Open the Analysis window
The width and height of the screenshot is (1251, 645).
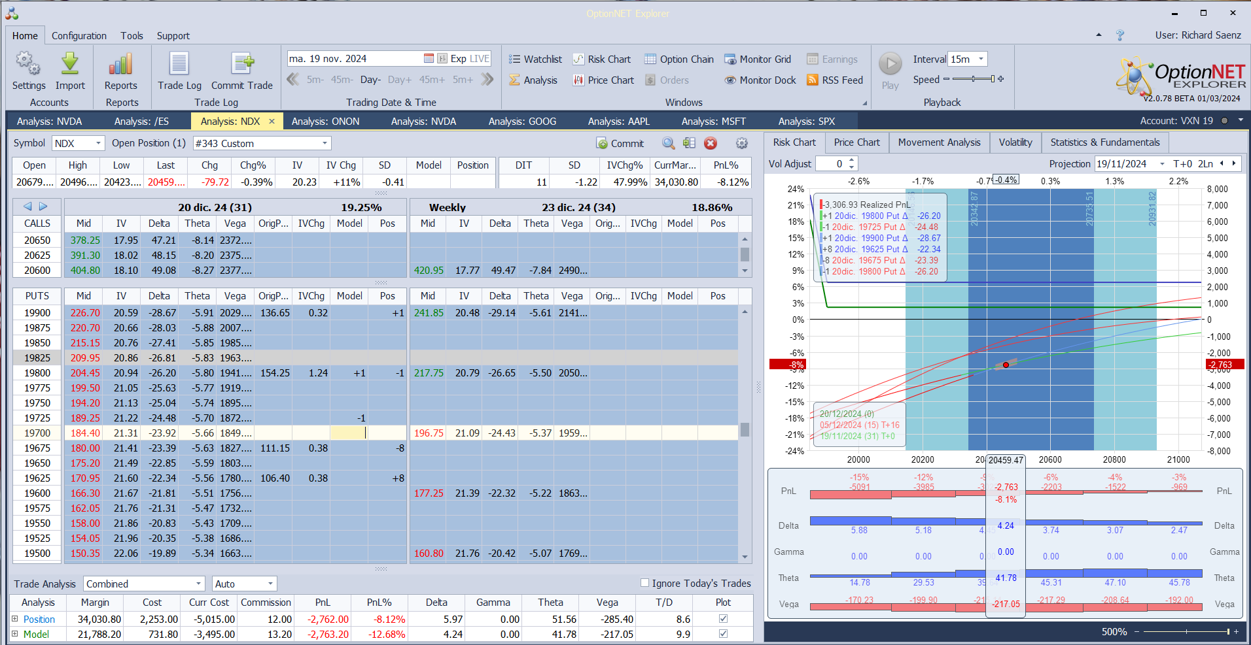tap(533, 80)
